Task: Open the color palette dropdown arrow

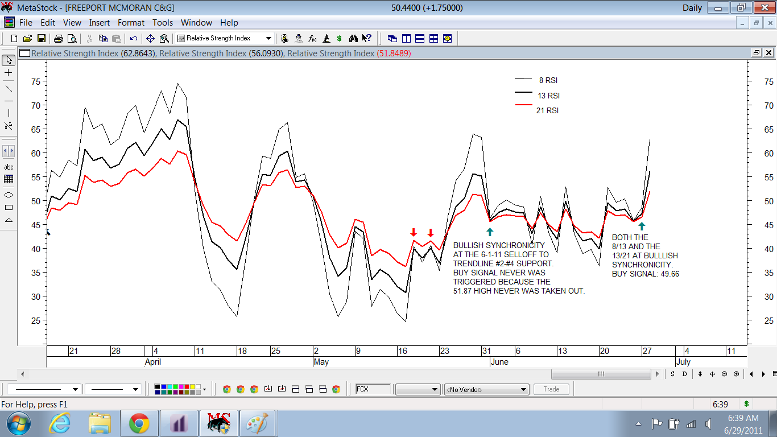Action: [x=204, y=389]
